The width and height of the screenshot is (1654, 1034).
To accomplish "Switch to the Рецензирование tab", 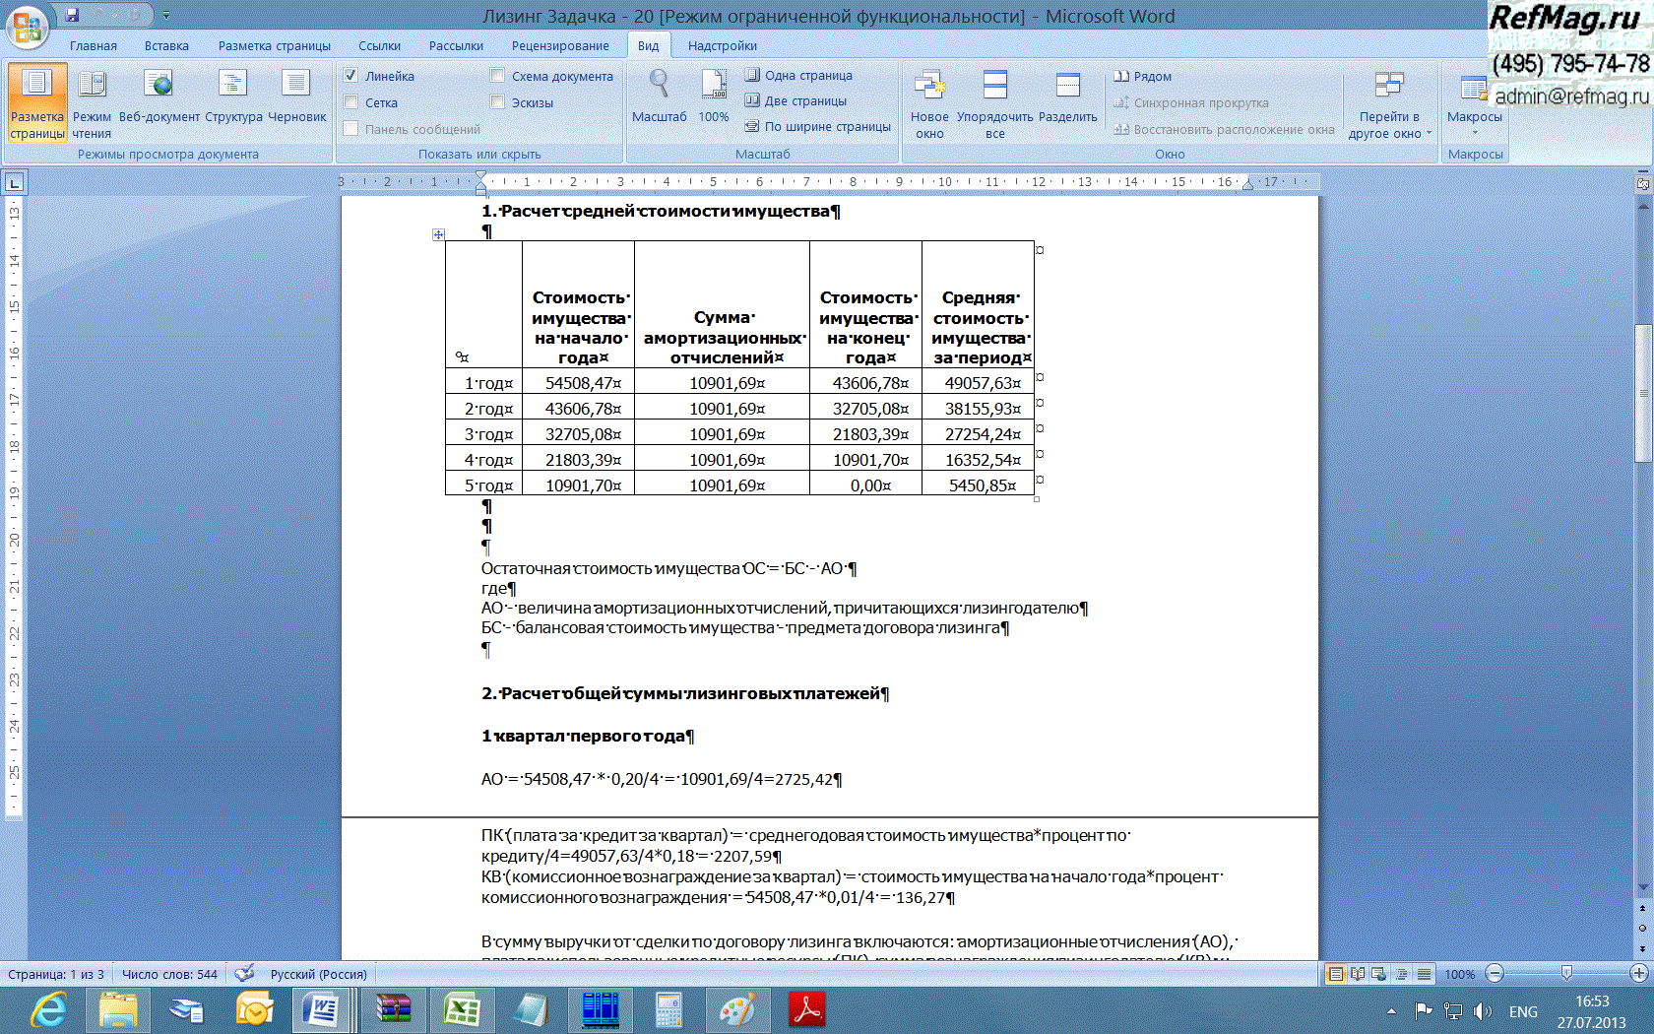I will pyautogui.click(x=560, y=46).
